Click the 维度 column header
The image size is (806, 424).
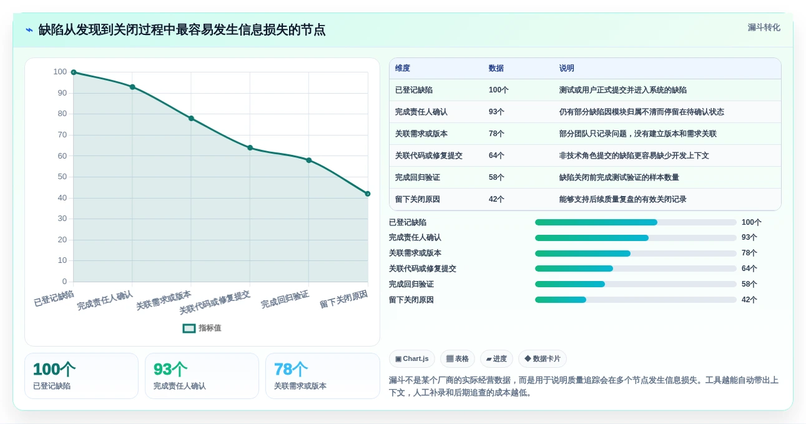(x=403, y=69)
